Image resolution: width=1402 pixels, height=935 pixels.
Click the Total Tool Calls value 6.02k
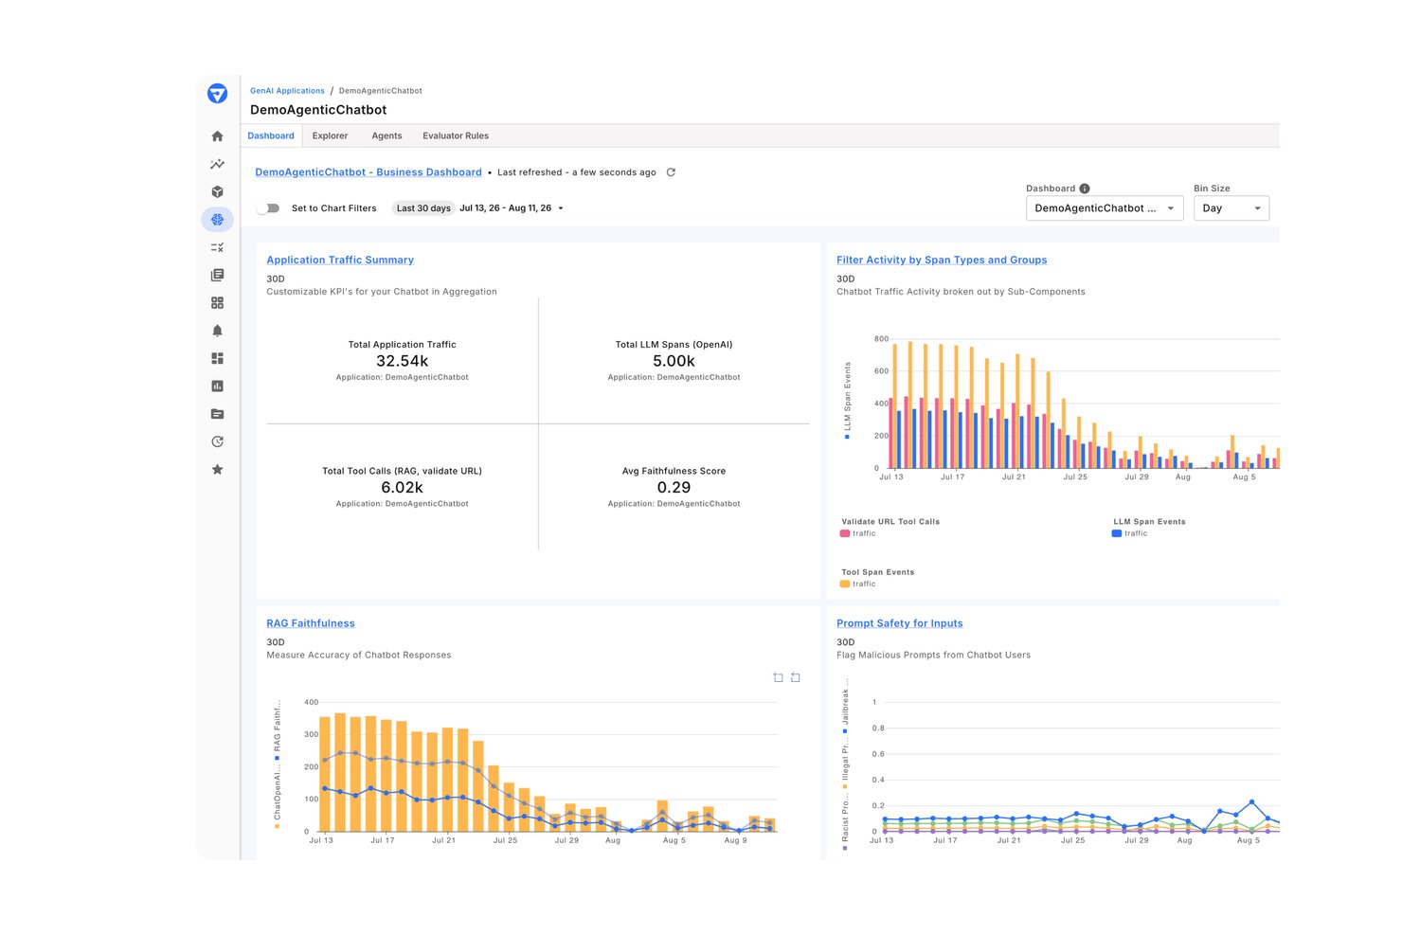point(402,488)
